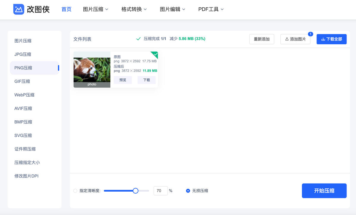
Task: Click the photo filename caption
Action: coord(92,84)
